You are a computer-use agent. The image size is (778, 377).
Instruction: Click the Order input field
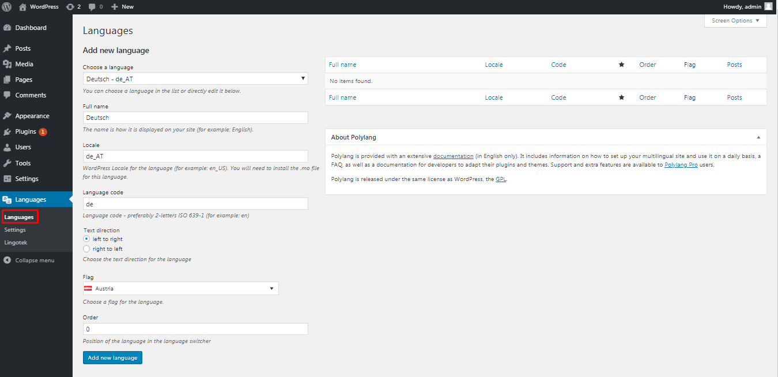tap(195, 329)
